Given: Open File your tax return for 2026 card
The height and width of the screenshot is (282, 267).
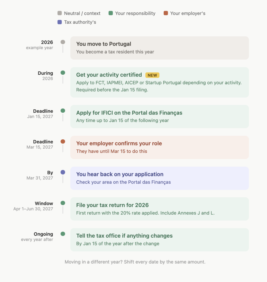Looking at the screenshot, I should click(x=160, y=209).
